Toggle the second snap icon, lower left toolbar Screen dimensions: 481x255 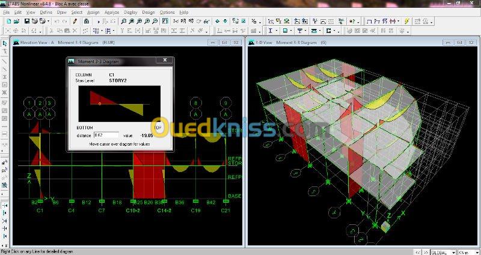point(5,214)
